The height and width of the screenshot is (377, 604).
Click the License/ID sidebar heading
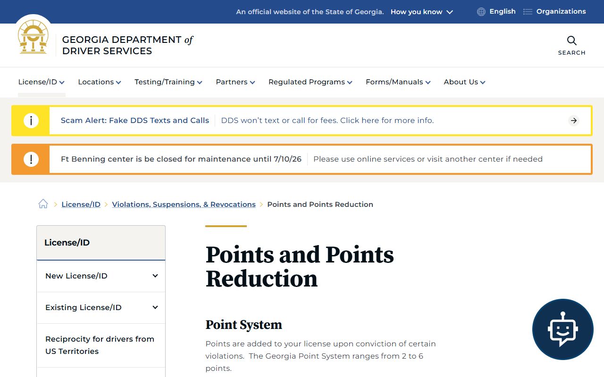67,243
